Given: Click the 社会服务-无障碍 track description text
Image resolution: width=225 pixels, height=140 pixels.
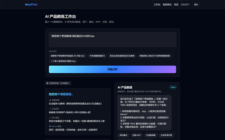Looking at the screenshot, I should 75,104.
